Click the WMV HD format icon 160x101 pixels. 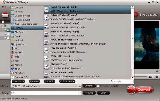(x=46, y=59)
